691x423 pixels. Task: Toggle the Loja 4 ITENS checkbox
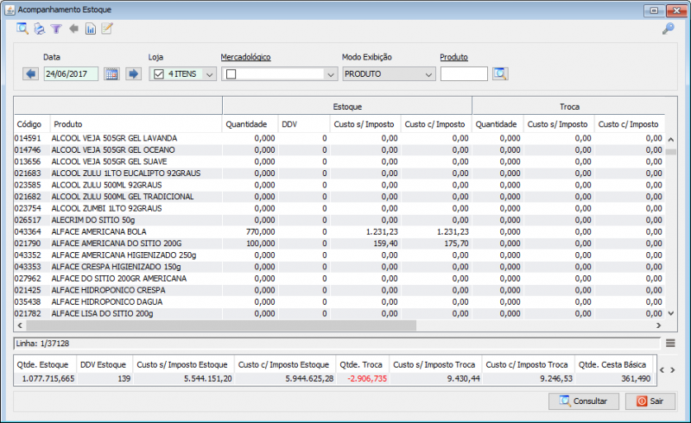[159, 74]
